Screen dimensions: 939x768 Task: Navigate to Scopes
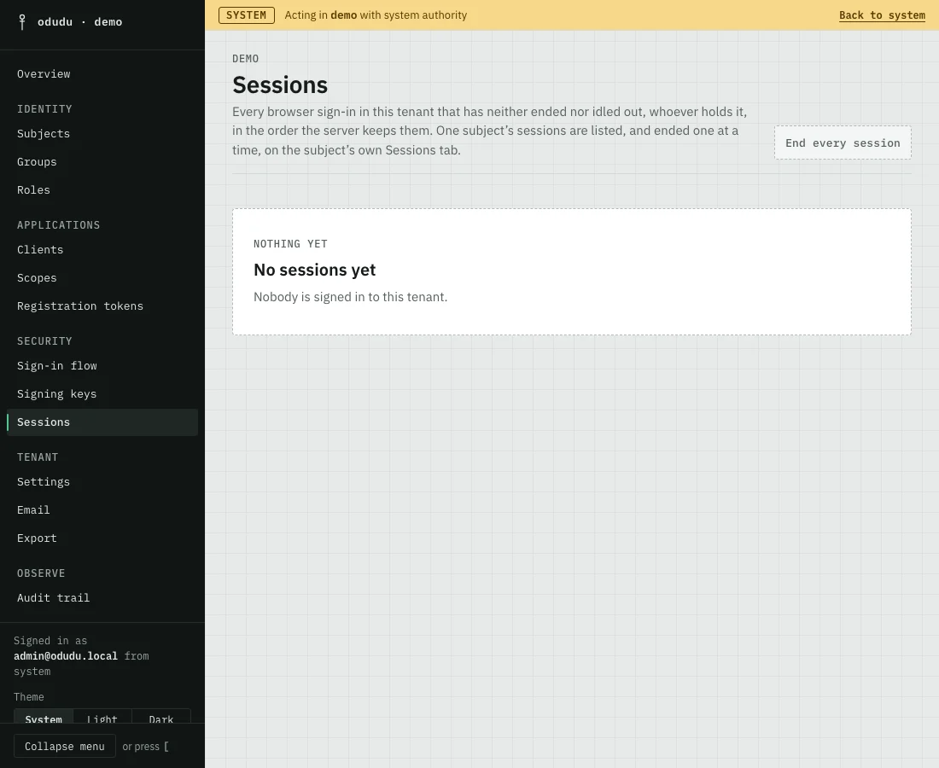pos(102,278)
